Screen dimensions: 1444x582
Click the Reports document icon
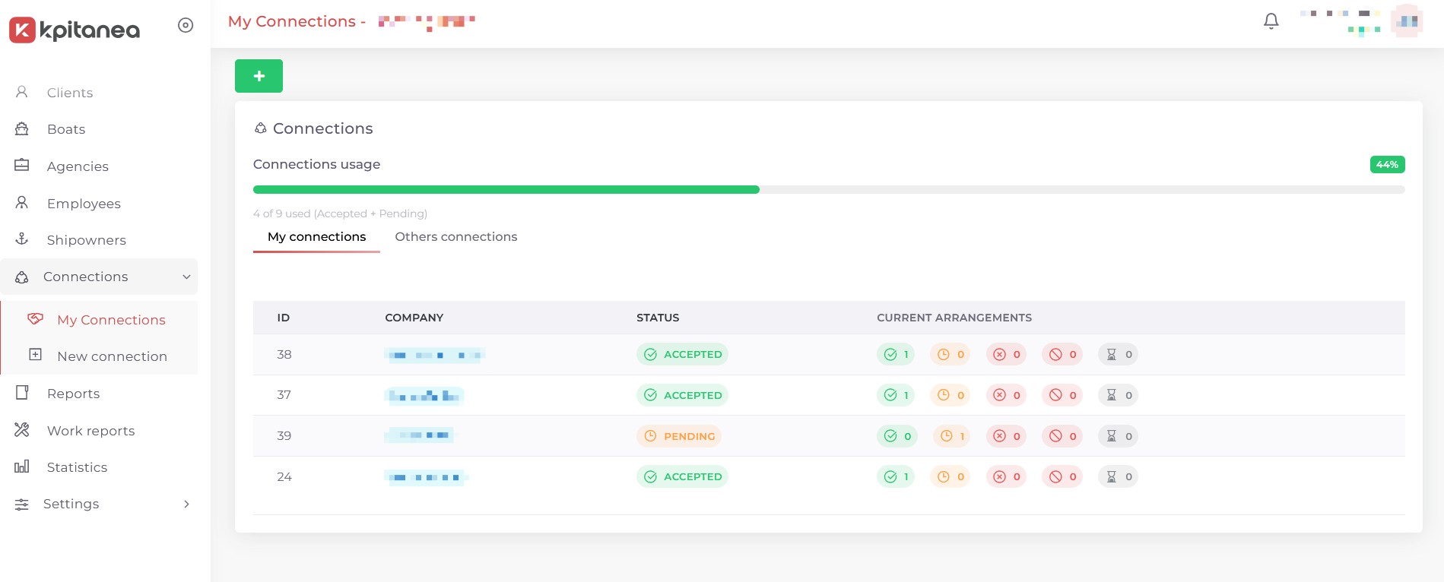tap(22, 393)
